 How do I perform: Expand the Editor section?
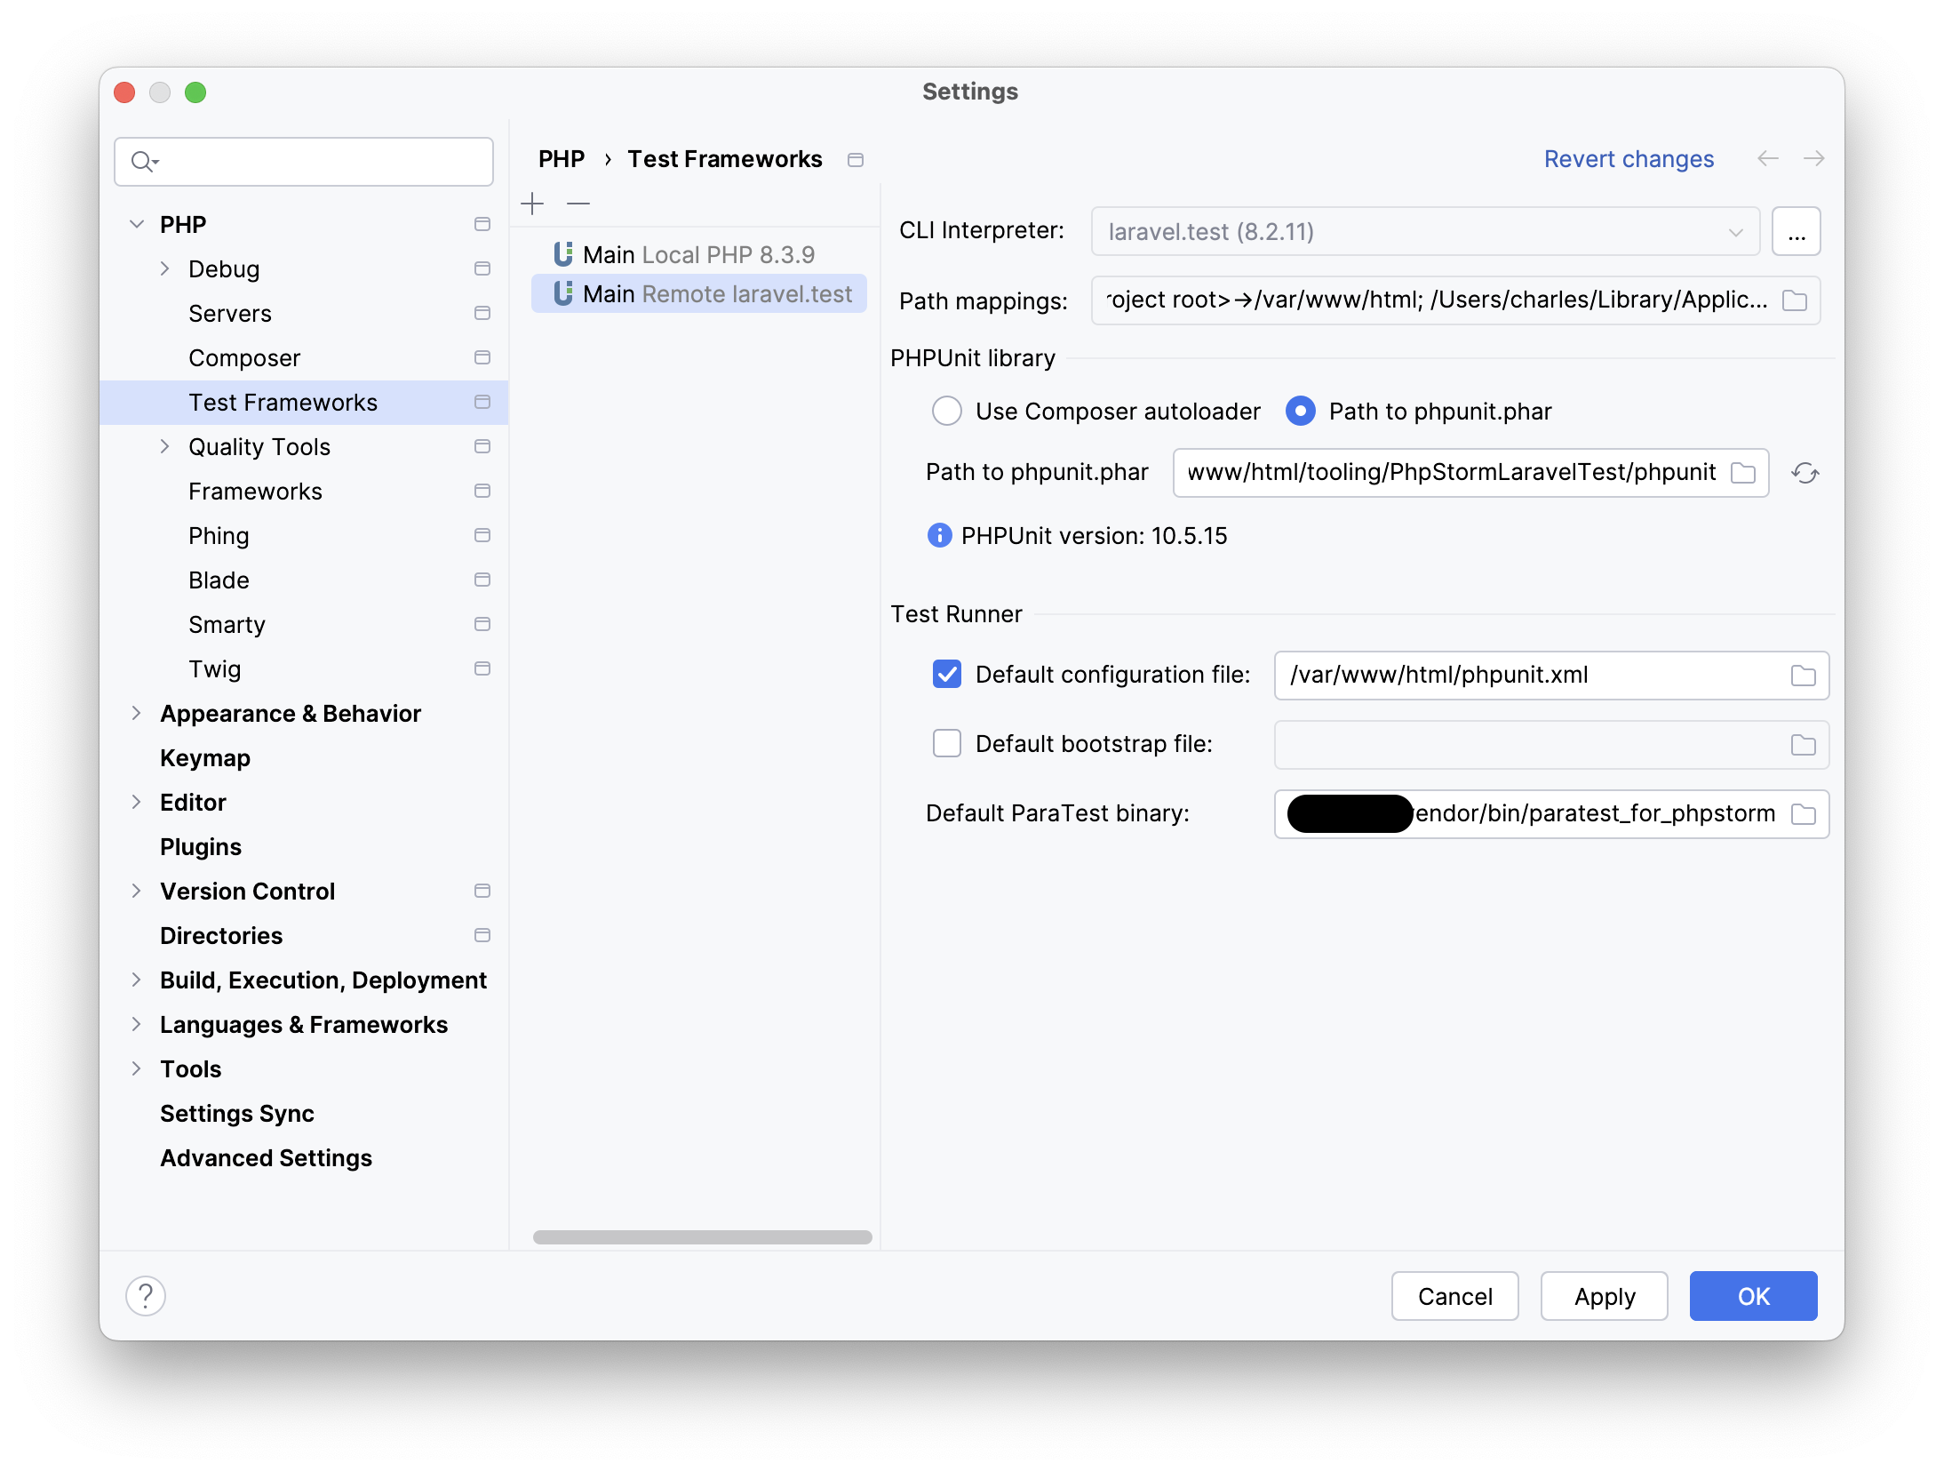point(137,802)
